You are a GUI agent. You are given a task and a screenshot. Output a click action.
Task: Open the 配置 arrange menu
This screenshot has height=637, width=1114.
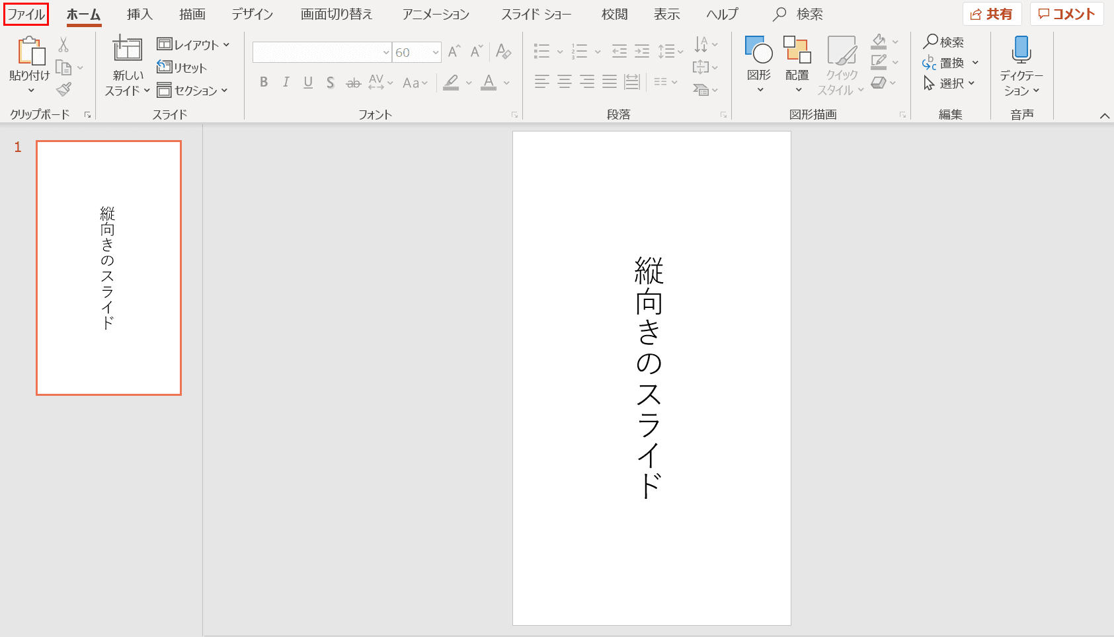tap(797, 65)
